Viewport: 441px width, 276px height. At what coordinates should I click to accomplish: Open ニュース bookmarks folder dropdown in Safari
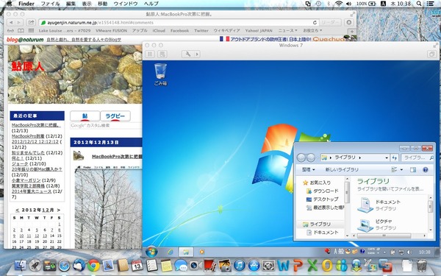[287, 30]
